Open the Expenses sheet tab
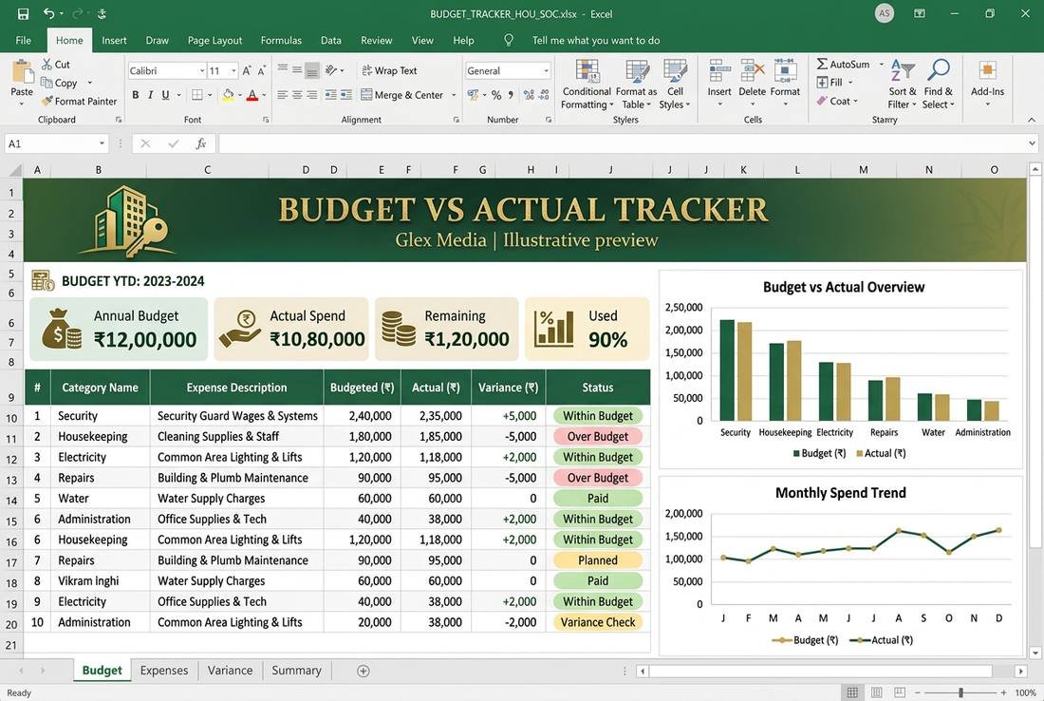1044x701 pixels. pos(164,671)
